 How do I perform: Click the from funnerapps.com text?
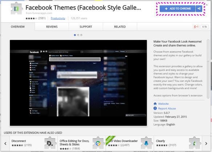(39, 13)
